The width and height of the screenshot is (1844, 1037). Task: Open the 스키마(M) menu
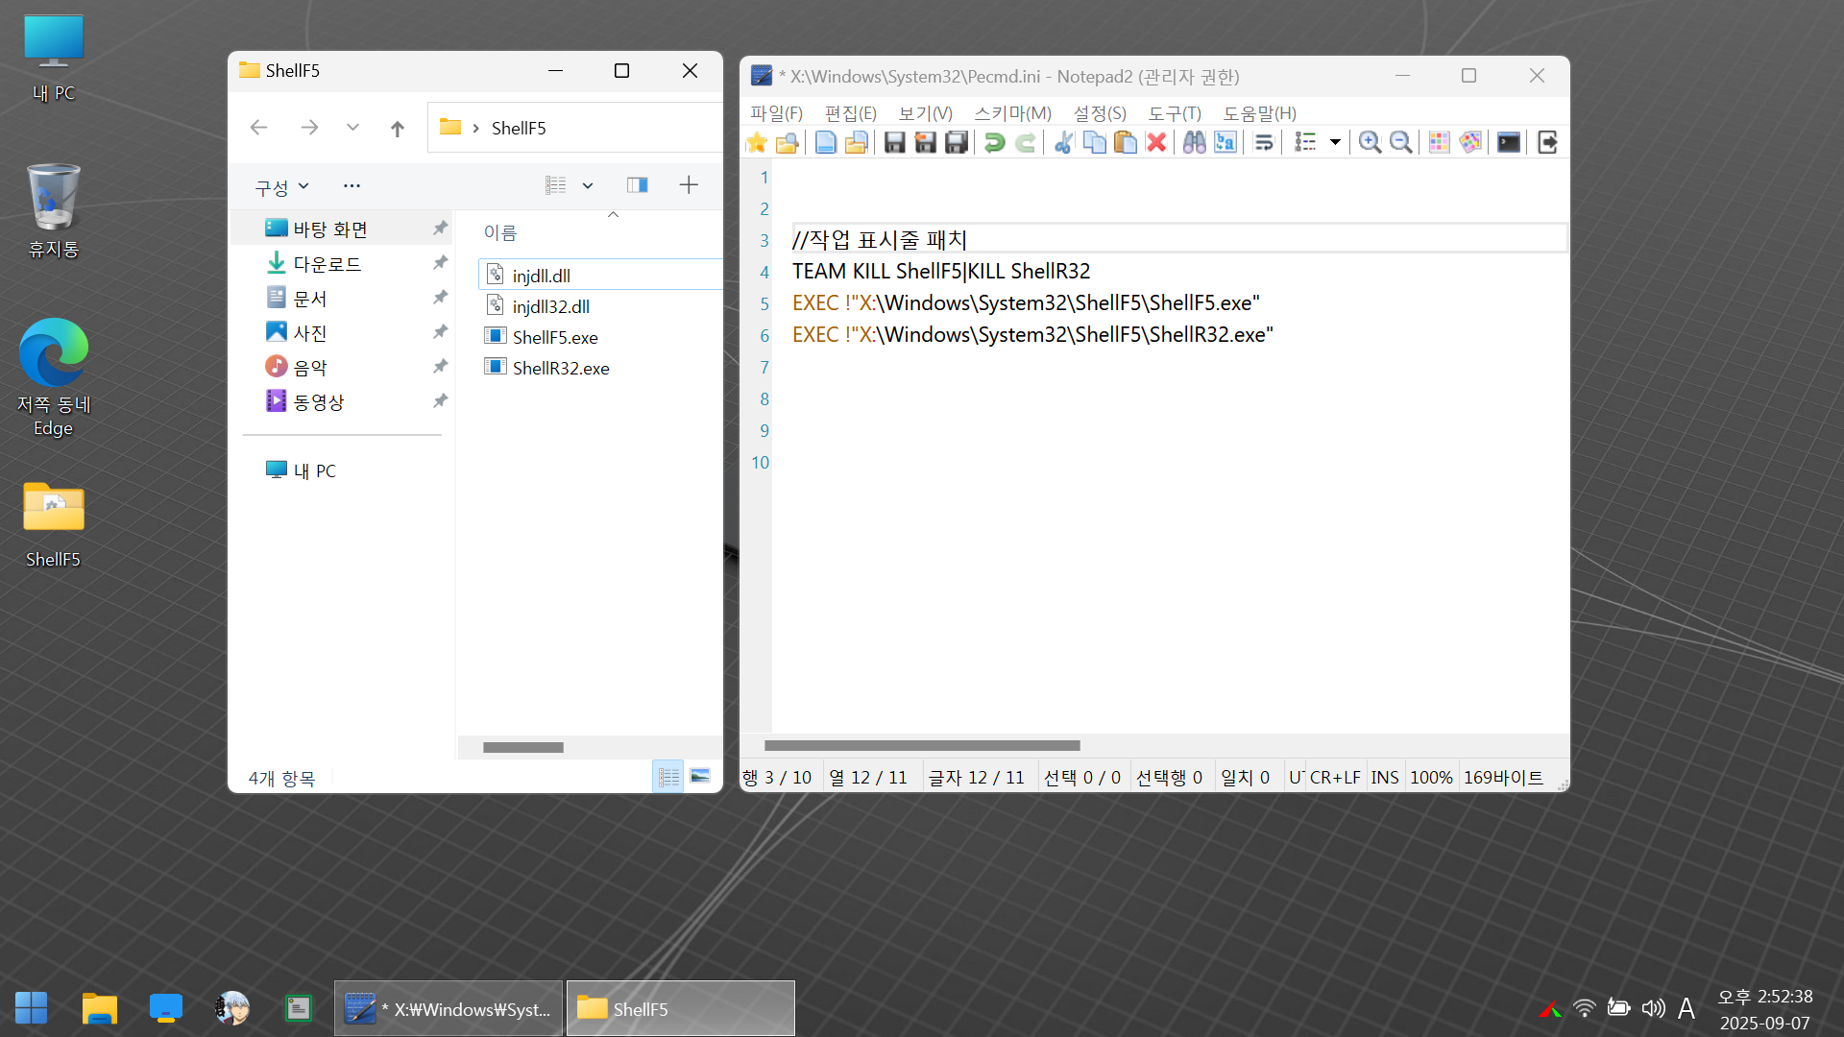(1012, 113)
